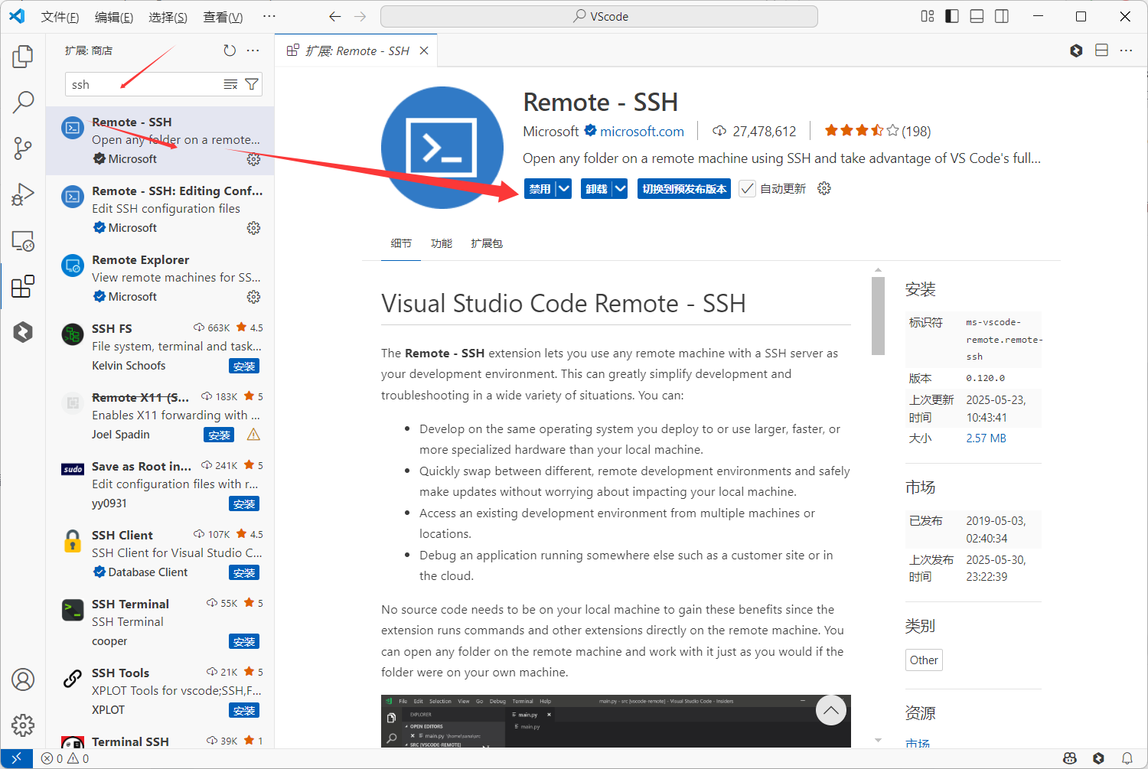Image resolution: width=1148 pixels, height=769 pixels.
Task: Install the SSH Tools extension
Action: point(244,711)
